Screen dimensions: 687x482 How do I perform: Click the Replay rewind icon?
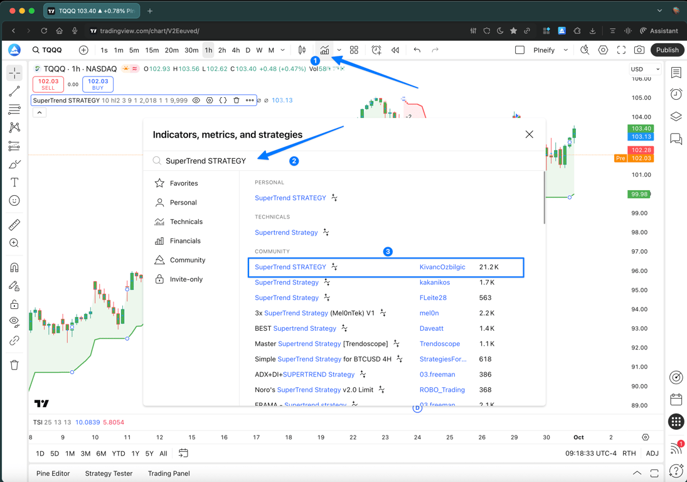coord(395,50)
